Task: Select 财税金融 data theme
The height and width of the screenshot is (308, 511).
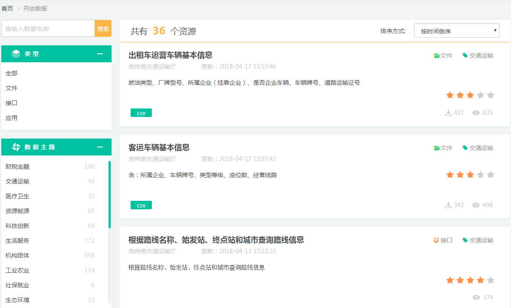Action: coord(17,166)
